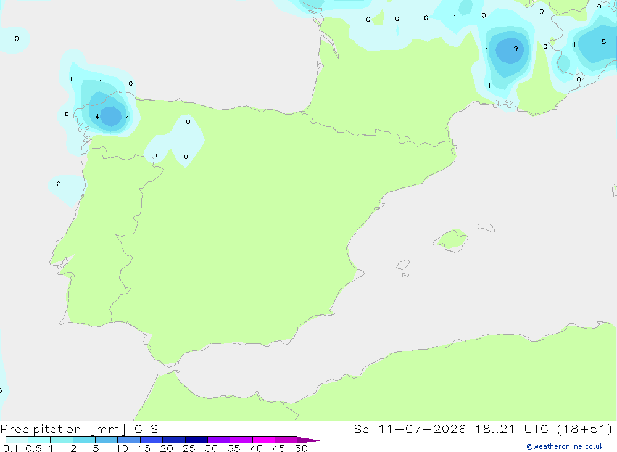Click the legend tick label '25'
The height and width of the screenshot is (452, 617).
[189, 448]
